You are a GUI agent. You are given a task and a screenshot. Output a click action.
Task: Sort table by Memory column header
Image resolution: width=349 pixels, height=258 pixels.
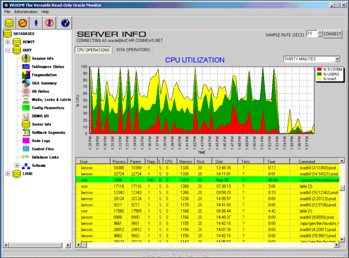tap(185, 161)
